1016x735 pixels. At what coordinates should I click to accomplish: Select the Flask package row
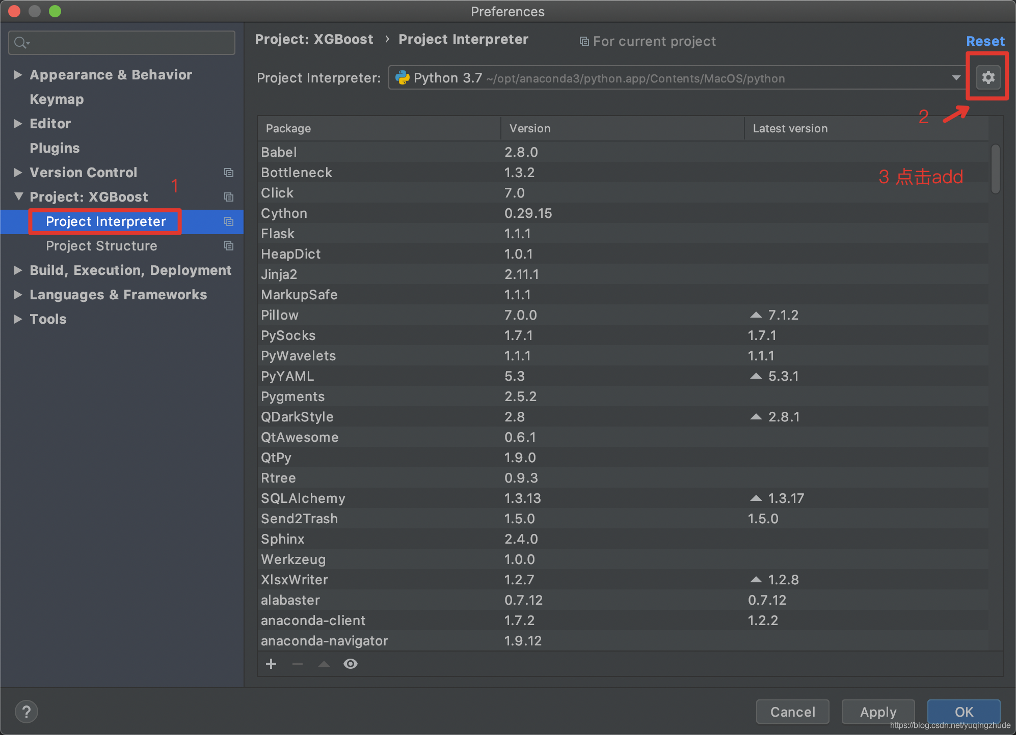623,234
